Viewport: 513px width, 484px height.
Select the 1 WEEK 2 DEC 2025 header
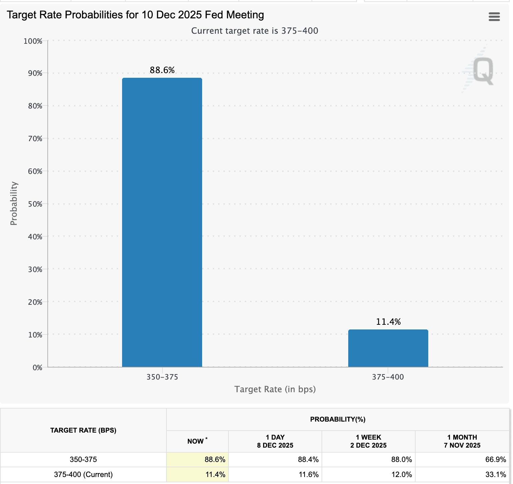click(x=368, y=441)
